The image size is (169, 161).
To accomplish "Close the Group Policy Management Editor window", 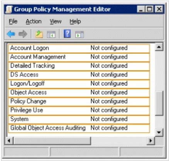I will coord(159,9).
